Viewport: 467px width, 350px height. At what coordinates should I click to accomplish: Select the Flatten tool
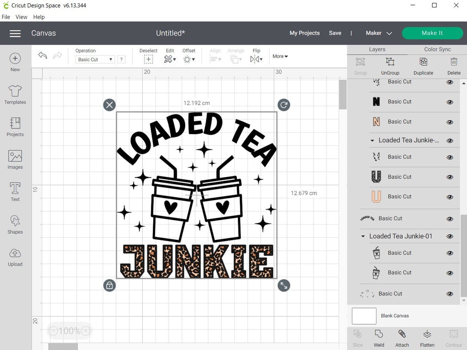pos(427,336)
